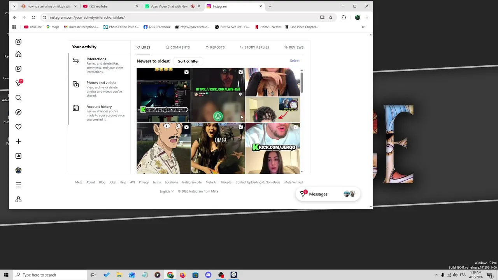498x280 pixels.
Task: Open Meta Verified footer link
Action: click(x=293, y=182)
